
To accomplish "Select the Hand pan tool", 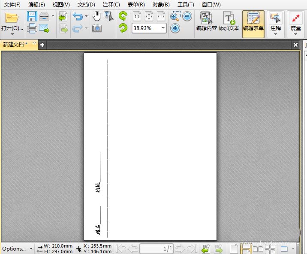I will pos(97,16).
